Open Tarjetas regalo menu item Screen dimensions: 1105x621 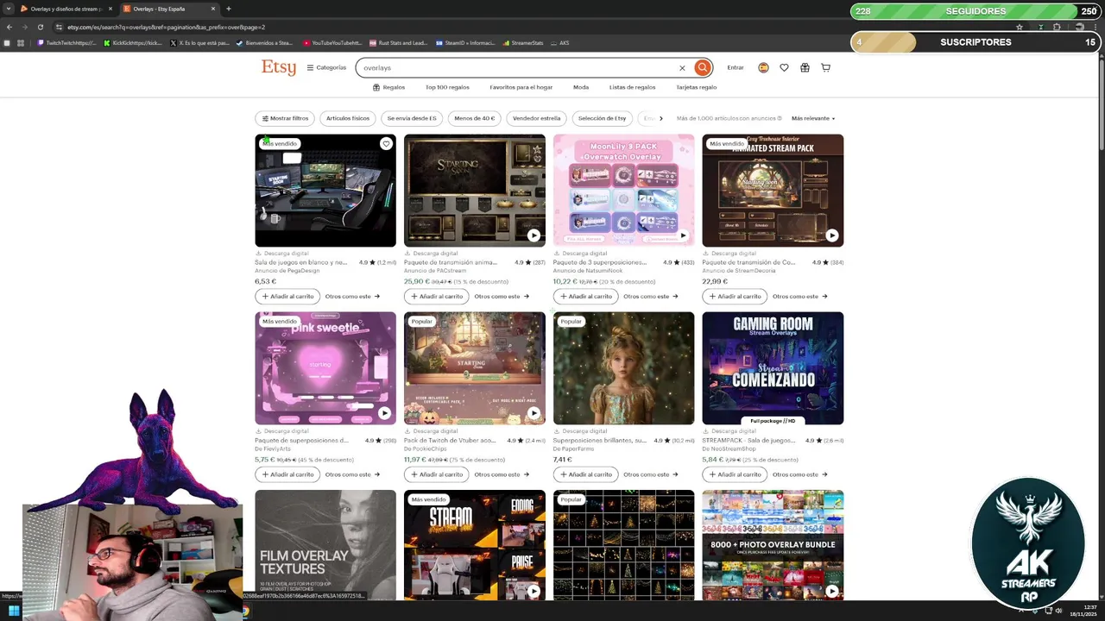click(696, 87)
